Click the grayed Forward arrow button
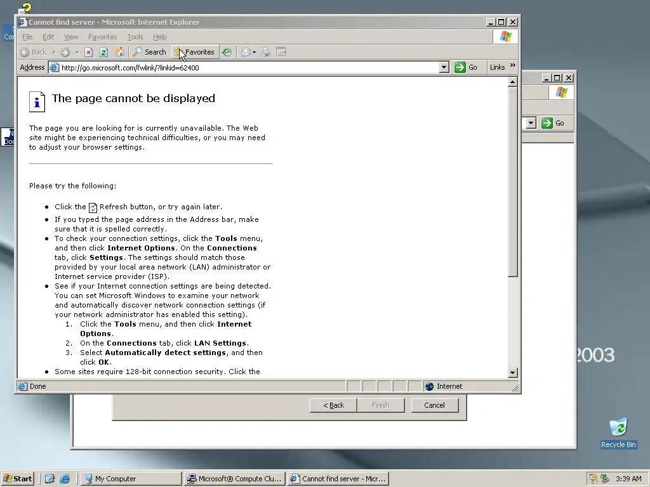Screen dimensions: 650x487 [65, 52]
